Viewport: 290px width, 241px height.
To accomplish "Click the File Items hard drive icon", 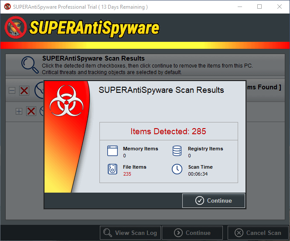I will tap(113, 169).
